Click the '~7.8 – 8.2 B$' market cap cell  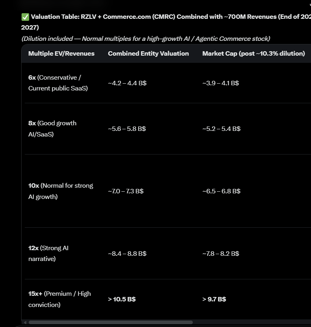point(221,254)
